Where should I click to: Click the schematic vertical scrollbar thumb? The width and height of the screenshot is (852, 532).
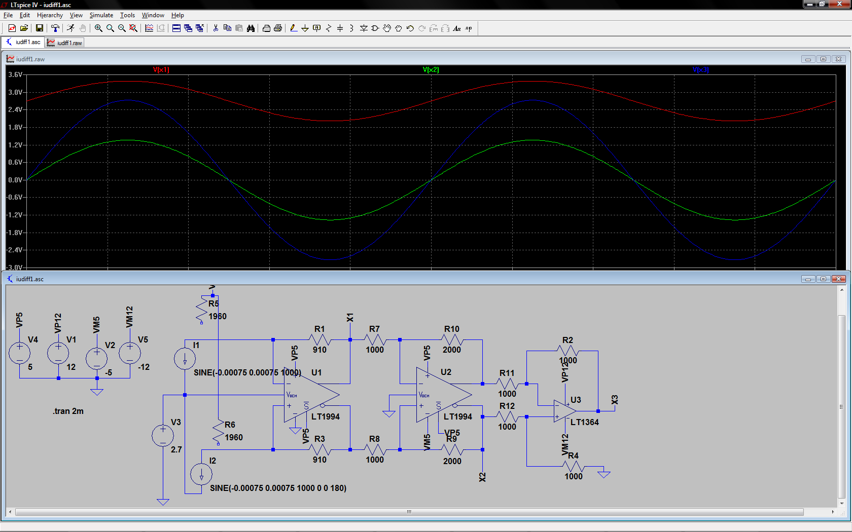841,407
